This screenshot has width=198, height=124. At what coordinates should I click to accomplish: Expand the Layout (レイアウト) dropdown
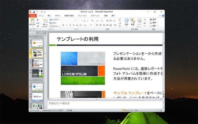click(55, 19)
